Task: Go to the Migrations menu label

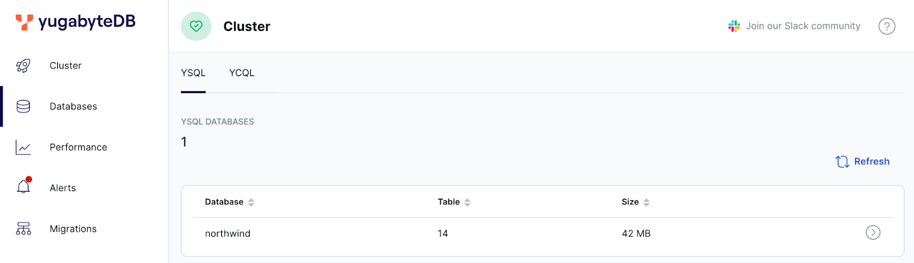Action: [73, 229]
